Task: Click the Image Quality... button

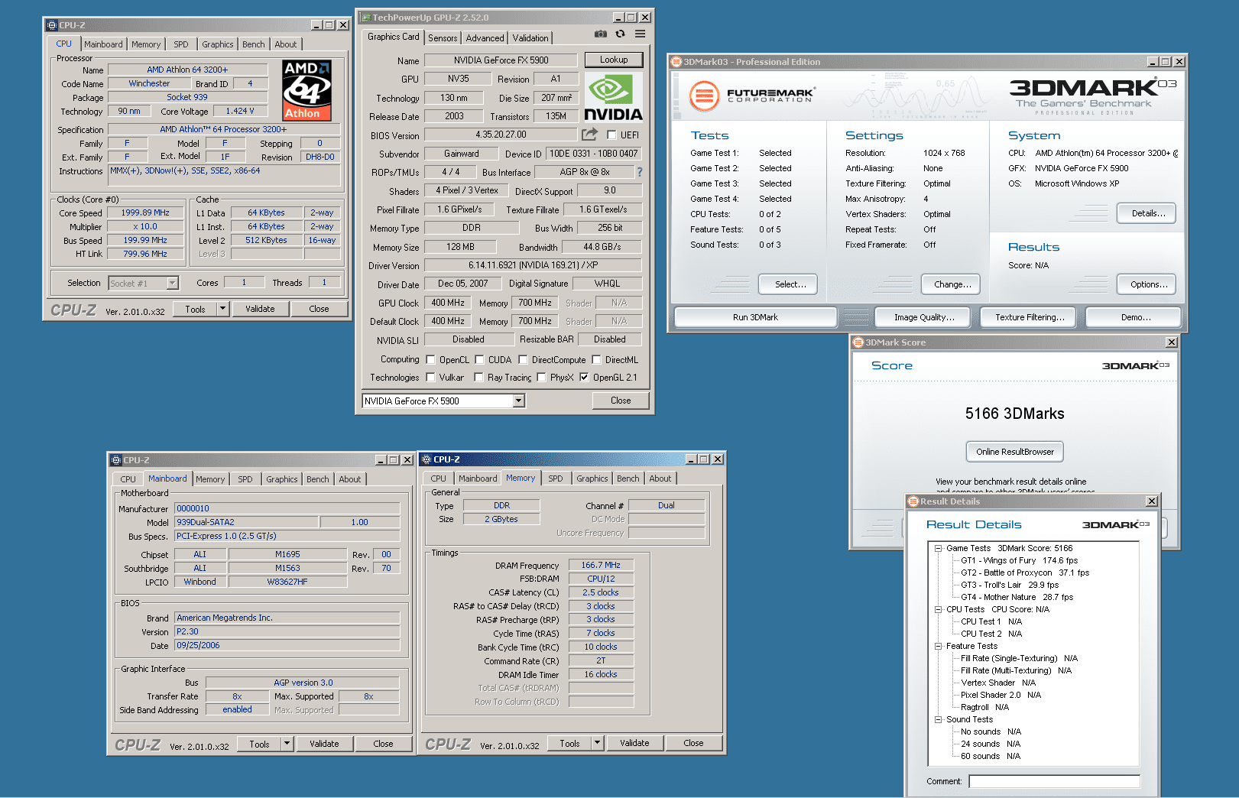Action: coord(923,317)
